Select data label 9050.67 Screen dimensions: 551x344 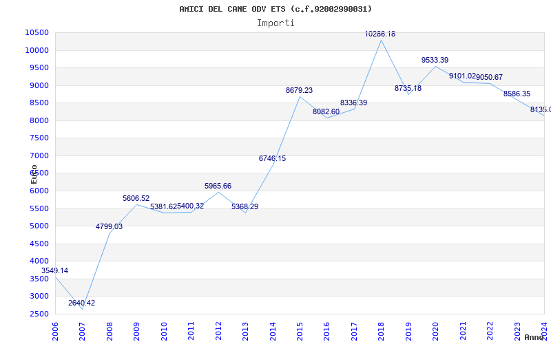tap(490, 77)
